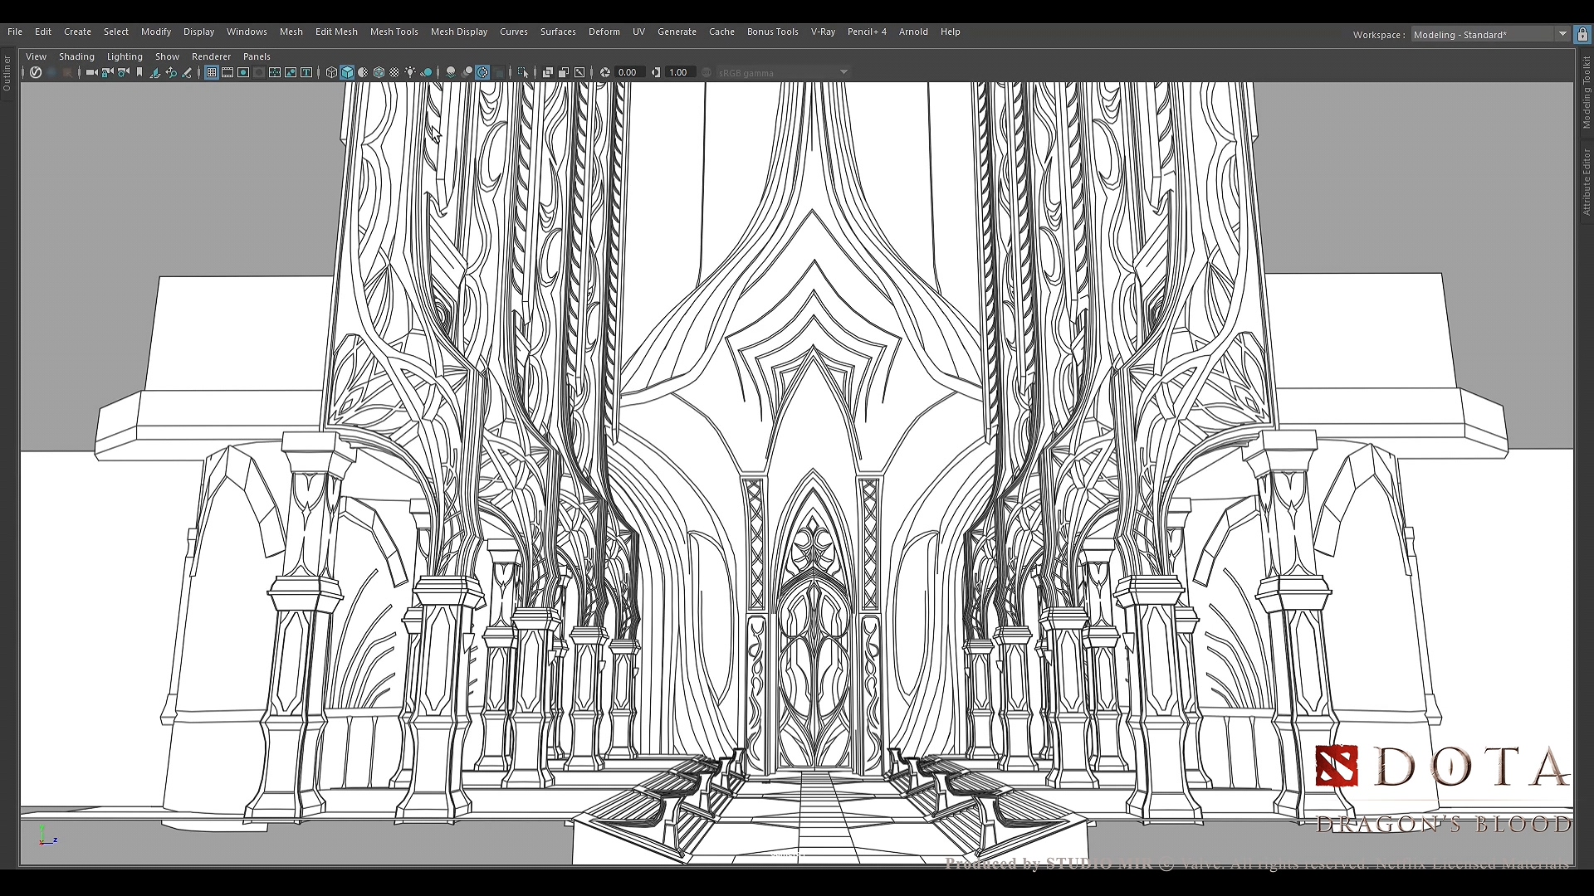Open the Pencil+ 4 menu
1594x896 pixels.
click(867, 32)
